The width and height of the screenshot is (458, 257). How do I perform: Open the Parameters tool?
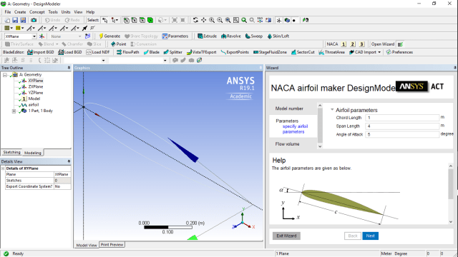coord(175,36)
